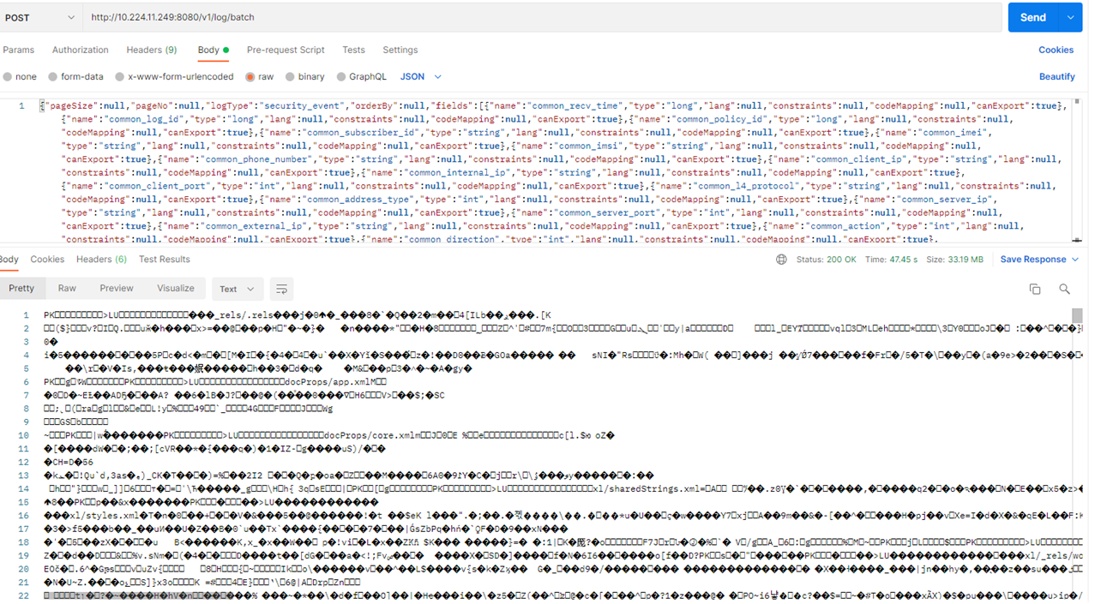Toggle the wrap lines icon
The width and height of the screenshot is (1095, 604).
click(280, 290)
